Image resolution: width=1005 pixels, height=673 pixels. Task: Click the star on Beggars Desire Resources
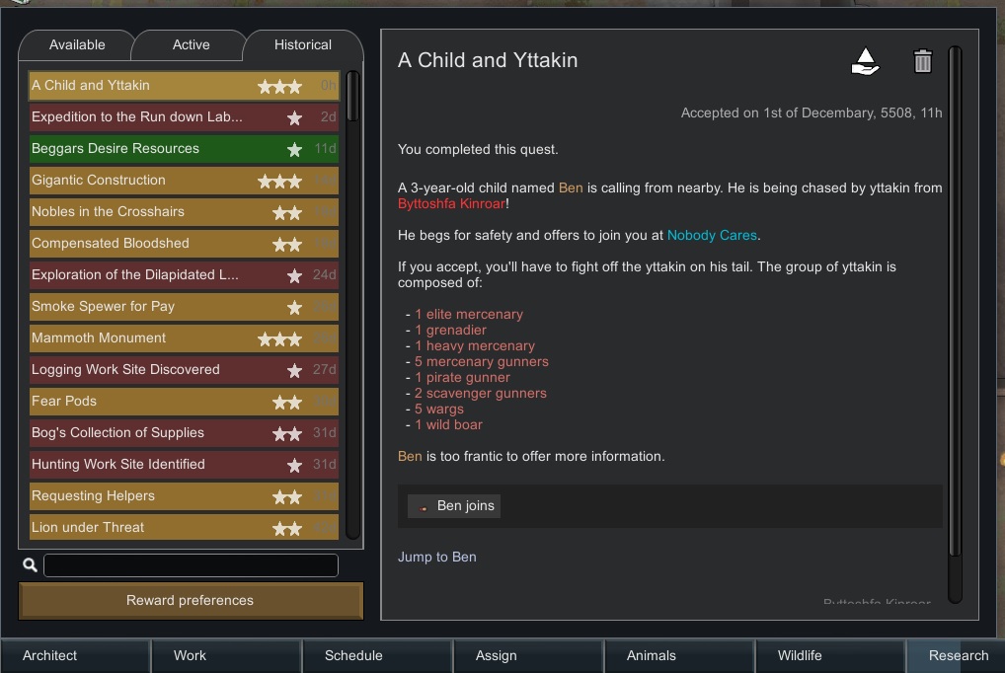tap(294, 149)
